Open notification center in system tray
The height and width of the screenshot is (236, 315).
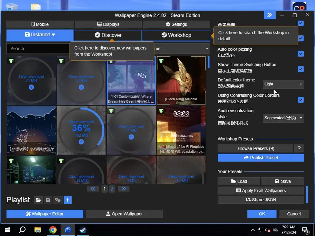pos(305,230)
